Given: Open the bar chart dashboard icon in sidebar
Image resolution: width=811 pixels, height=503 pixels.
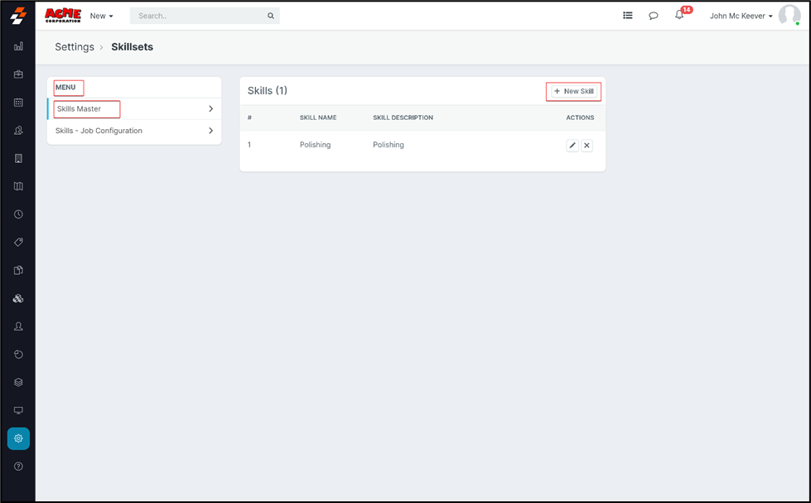Looking at the screenshot, I should click(x=18, y=47).
